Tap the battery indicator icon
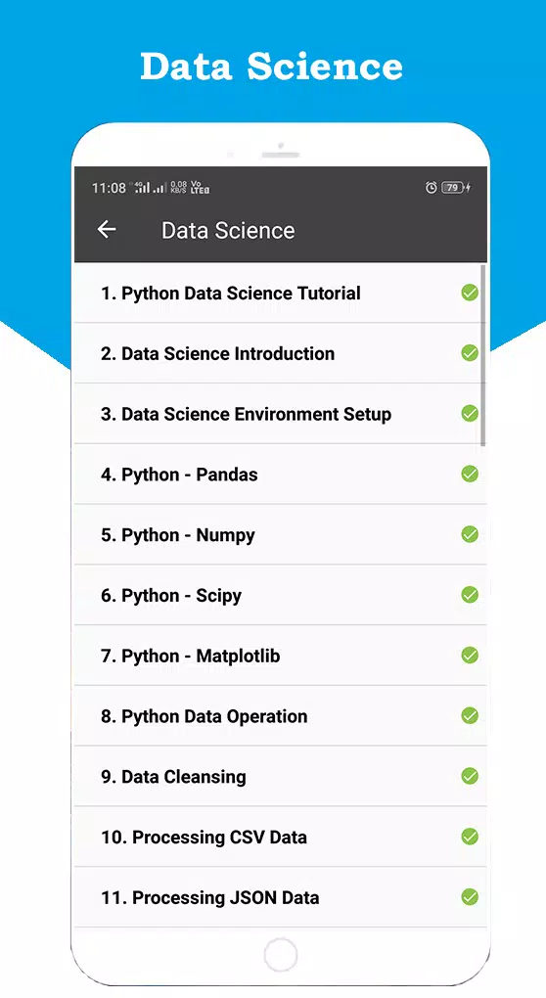 (456, 187)
